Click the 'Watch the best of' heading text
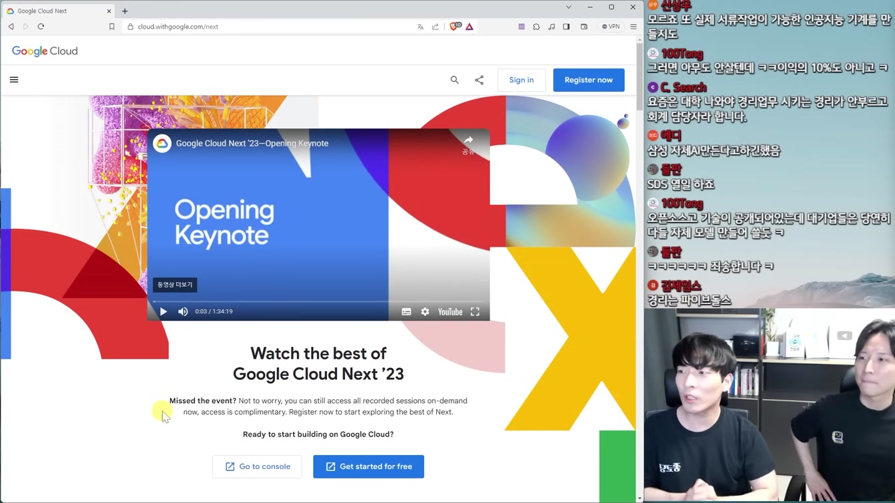This screenshot has width=895, height=503. coord(318,353)
